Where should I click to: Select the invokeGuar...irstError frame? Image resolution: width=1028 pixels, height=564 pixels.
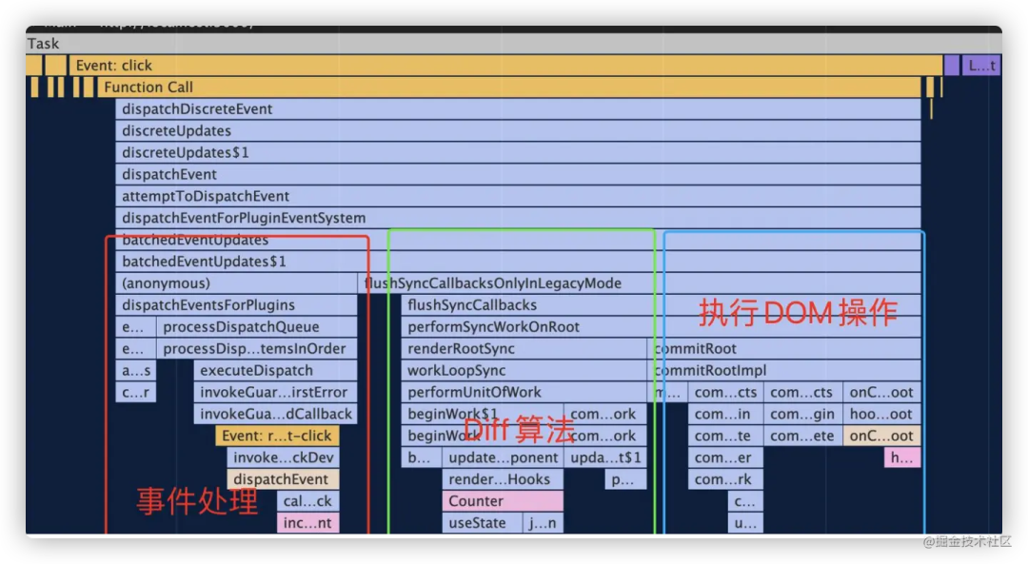tap(275, 392)
